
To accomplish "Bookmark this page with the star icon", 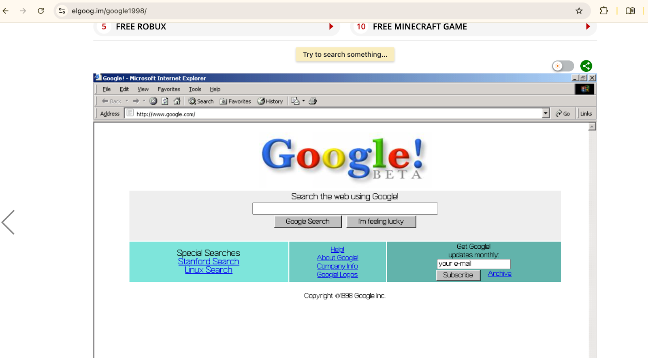I will pyautogui.click(x=579, y=11).
